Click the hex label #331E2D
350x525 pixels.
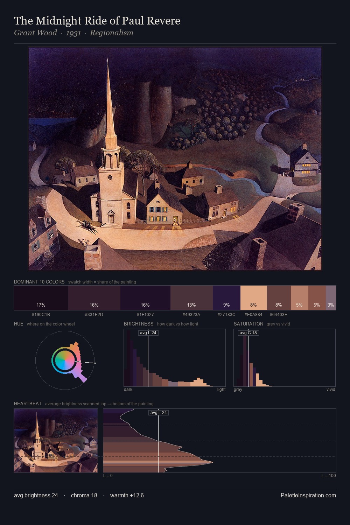click(94, 315)
